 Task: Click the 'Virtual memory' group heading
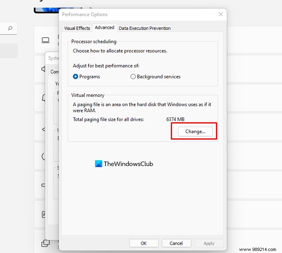(88, 95)
